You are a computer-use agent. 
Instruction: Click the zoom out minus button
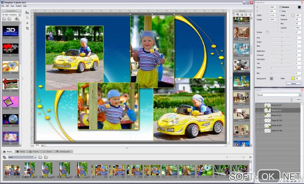click(x=32, y=145)
